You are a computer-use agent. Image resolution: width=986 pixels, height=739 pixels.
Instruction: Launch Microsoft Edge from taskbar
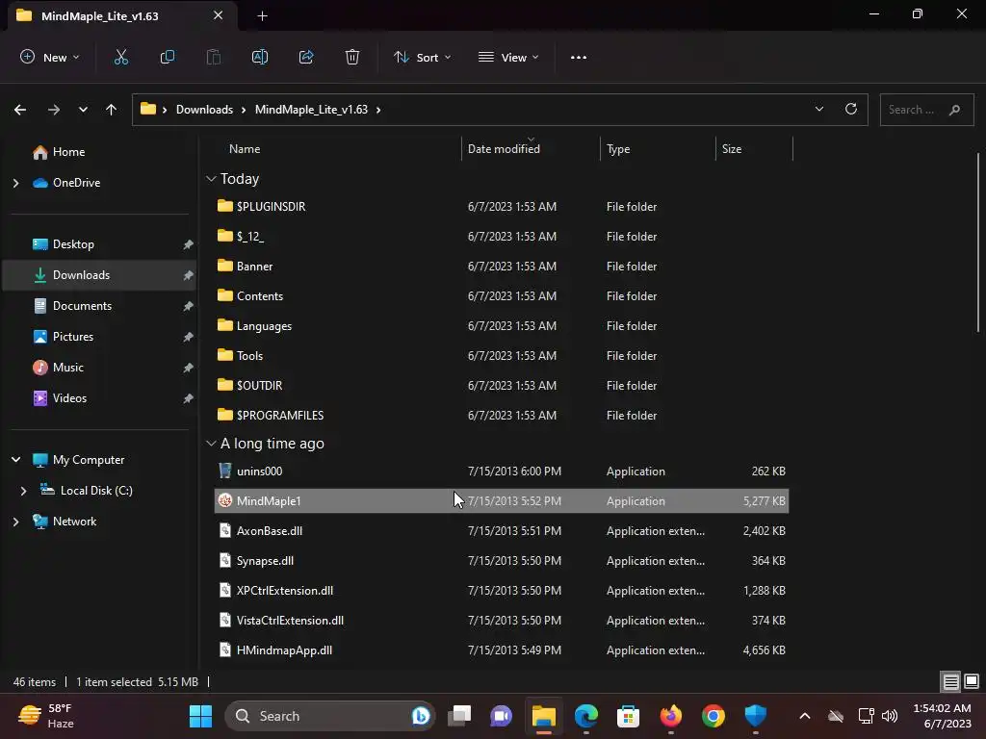(x=586, y=716)
